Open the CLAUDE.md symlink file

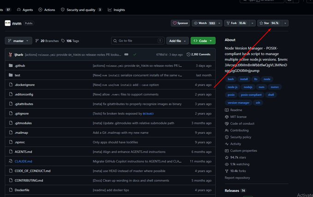(24, 161)
